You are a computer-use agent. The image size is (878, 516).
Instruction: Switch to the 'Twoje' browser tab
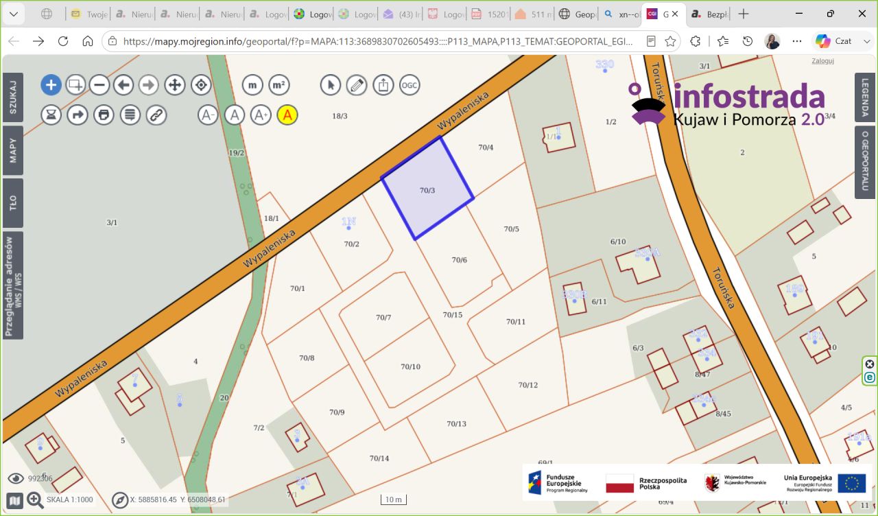88,14
